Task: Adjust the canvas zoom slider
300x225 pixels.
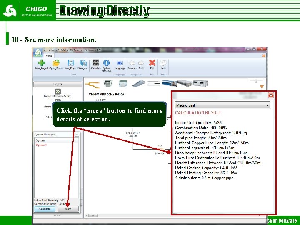Action: coord(256,80)
